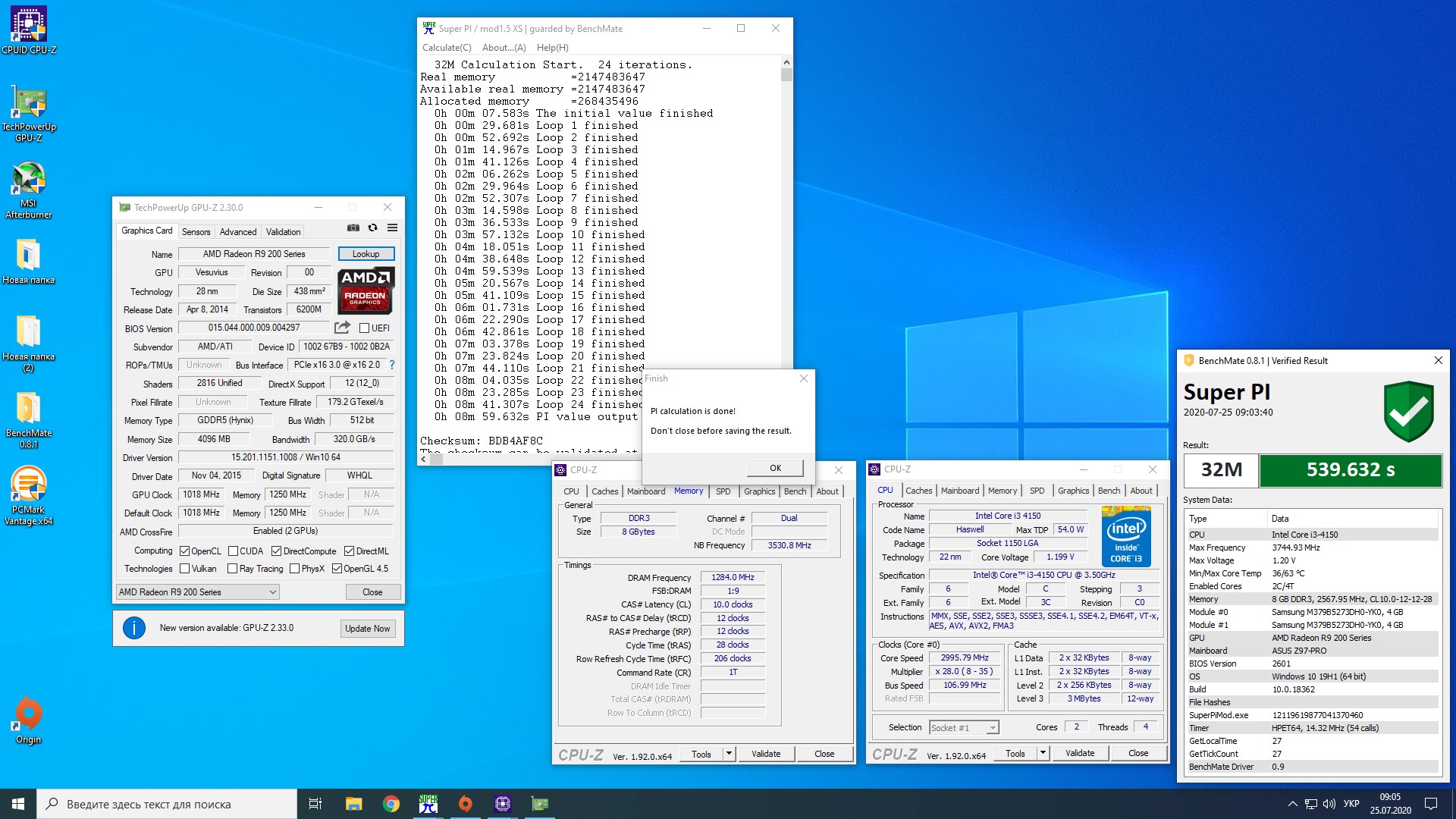Viewport: 1456px width, 819px height.
Task: Switch to GPU-Z taskbar icon
Action: (540, 804)
